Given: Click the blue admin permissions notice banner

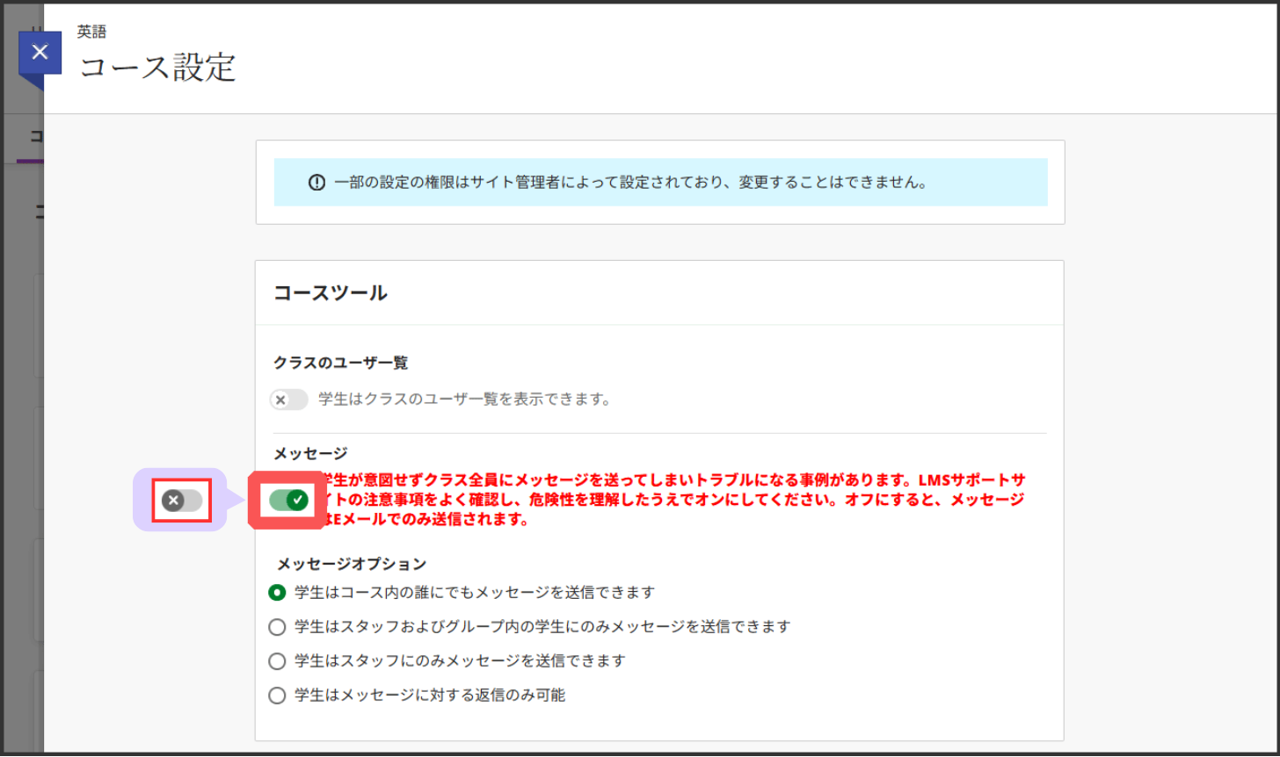Looking at the screenshot, I should pyautogui.click(x=659, y=183).
